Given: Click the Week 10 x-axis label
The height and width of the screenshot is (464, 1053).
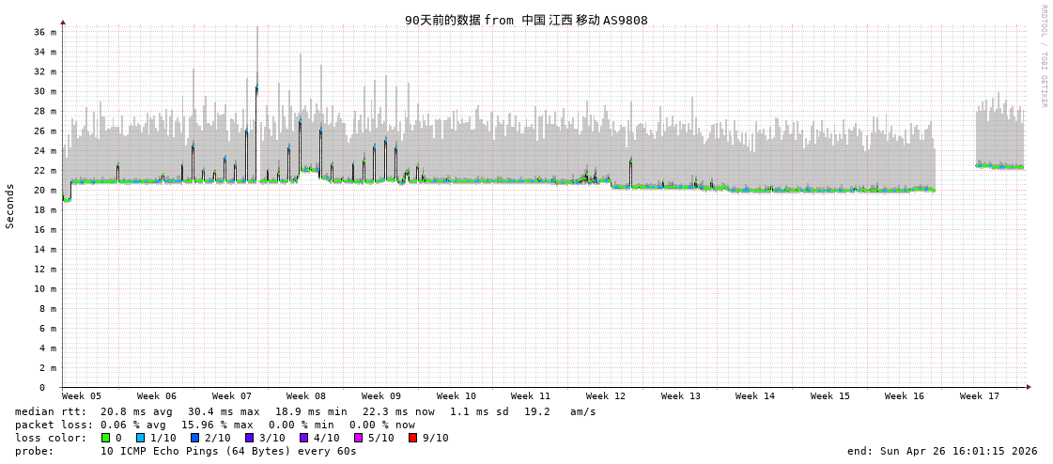Looking at the screenshot, I should click(457, 396).
